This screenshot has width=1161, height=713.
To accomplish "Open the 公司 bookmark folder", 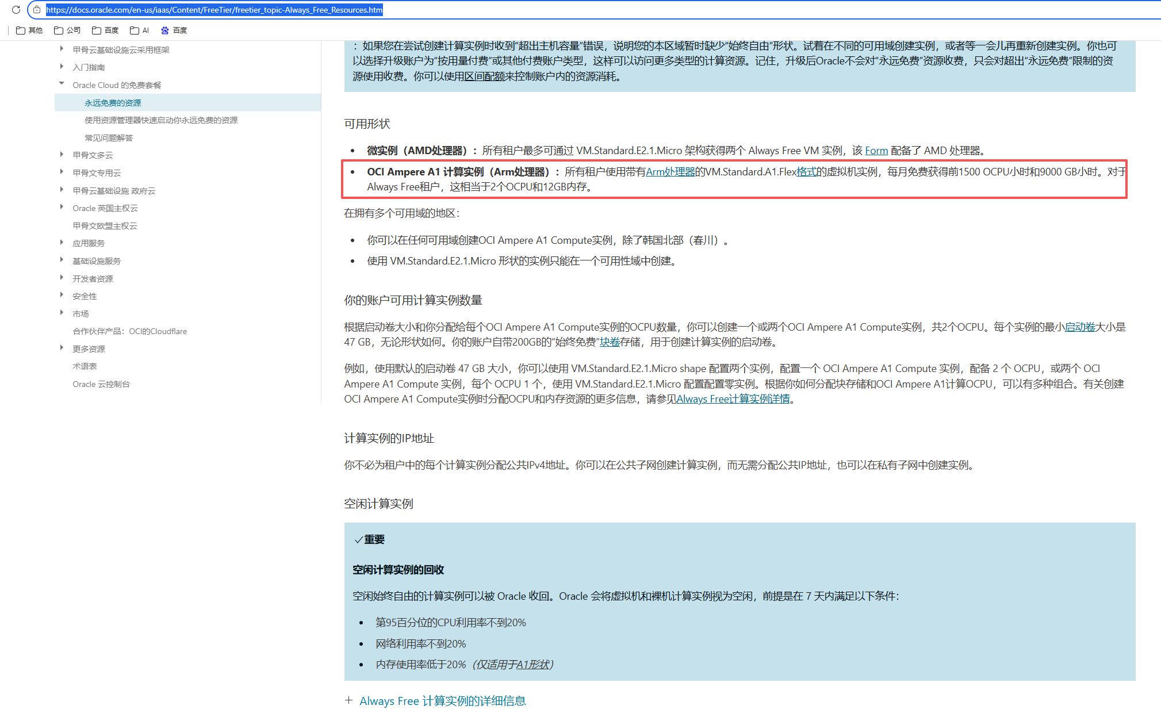I will point(67,30).
